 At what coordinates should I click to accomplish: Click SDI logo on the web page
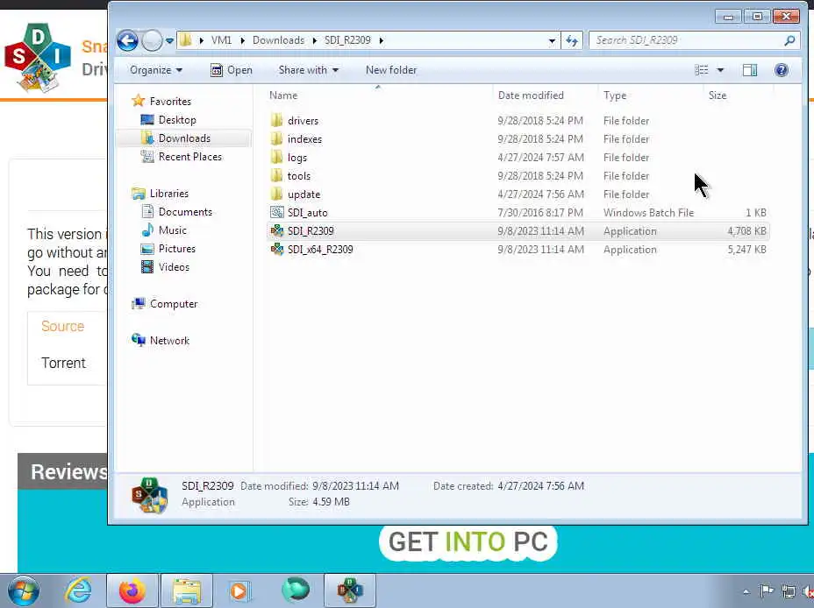click(38, 57)
